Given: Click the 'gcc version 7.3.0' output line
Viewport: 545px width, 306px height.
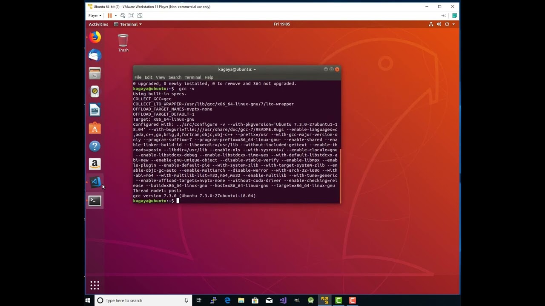Looking at the screenshot, I should point(194,196).
